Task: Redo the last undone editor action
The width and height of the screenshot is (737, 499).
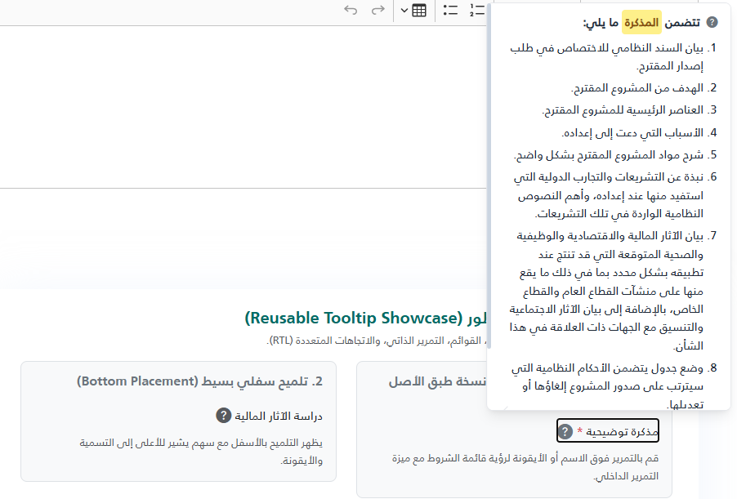Action: pyautogui.click(x=378, y=10)
